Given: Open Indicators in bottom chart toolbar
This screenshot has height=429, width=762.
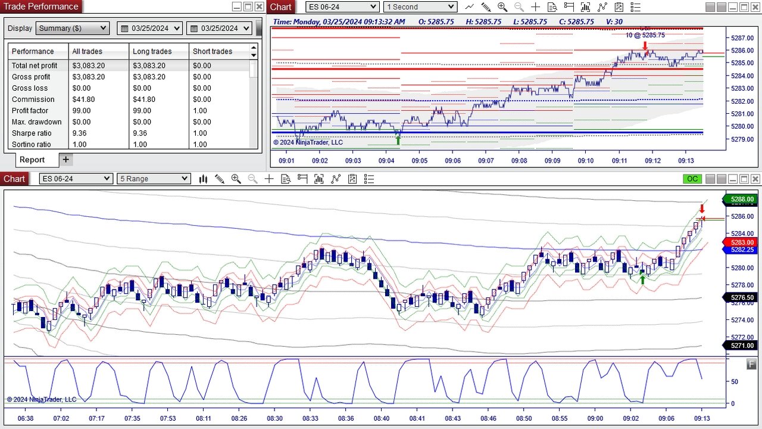Looking at the screenshot, I should [x=336, y=179].
